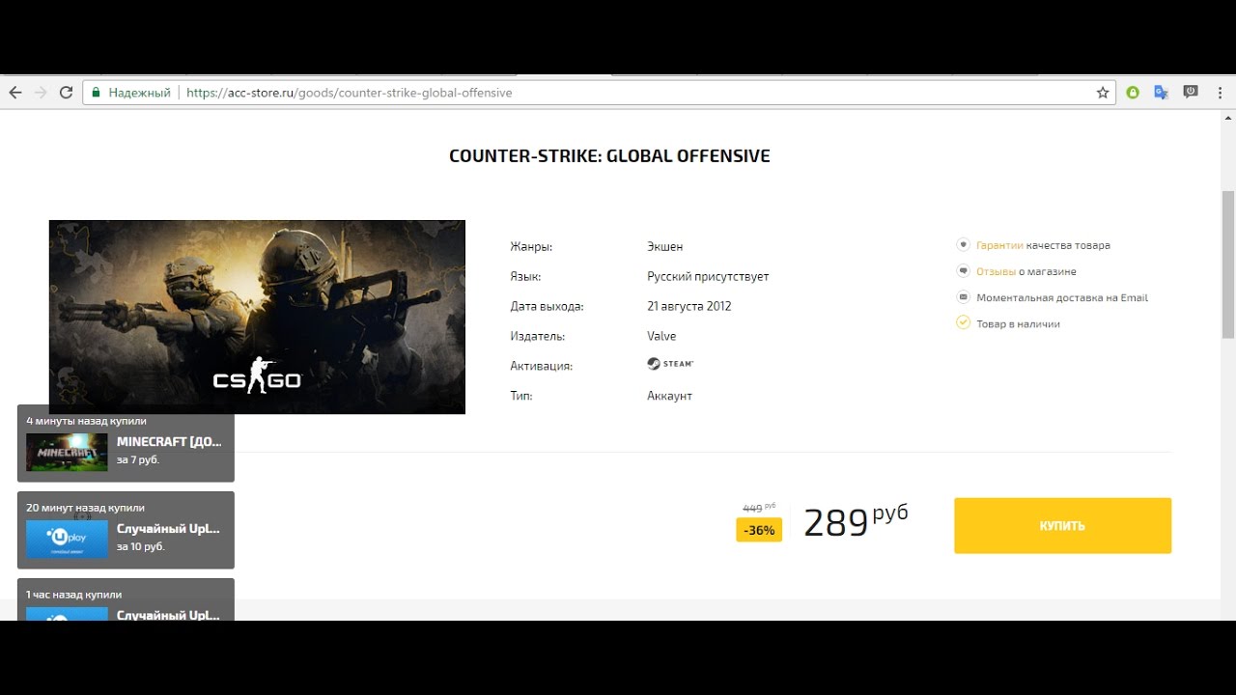The width and height of the screenshot is (1236, 695).
Task: Click the 'Надежный' secure label
Action: coord(139,93)
